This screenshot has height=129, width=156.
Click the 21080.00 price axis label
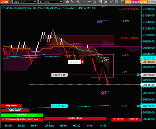149,9
